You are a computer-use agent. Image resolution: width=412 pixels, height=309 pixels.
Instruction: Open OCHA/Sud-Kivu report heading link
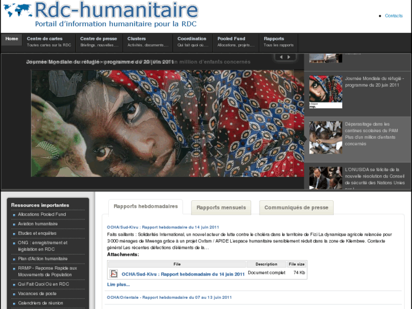163,227
